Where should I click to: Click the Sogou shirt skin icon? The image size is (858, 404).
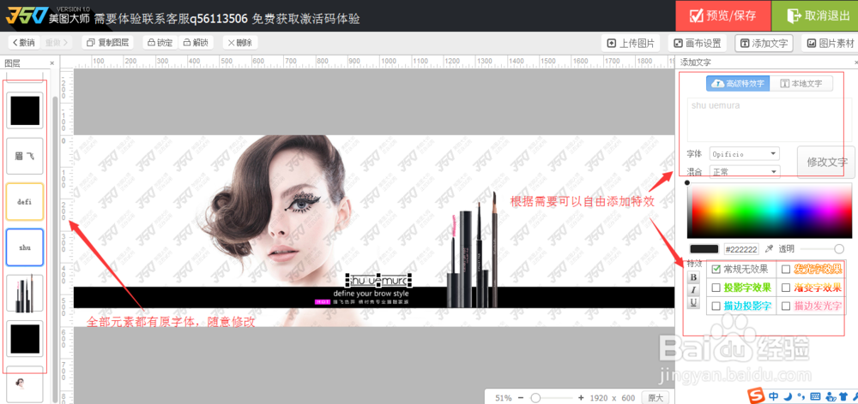tap(843, 395)
